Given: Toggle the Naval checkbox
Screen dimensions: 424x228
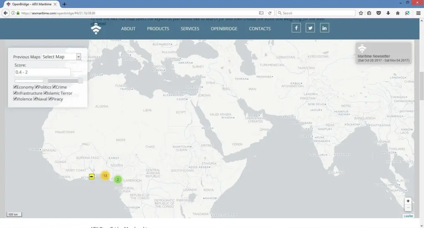Looking at the screenshot, I should click(x=35, y=99).
